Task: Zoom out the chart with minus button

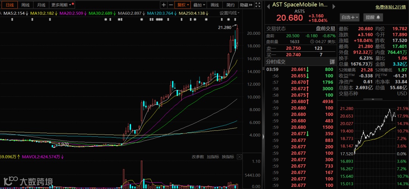Action: [171, 5]
